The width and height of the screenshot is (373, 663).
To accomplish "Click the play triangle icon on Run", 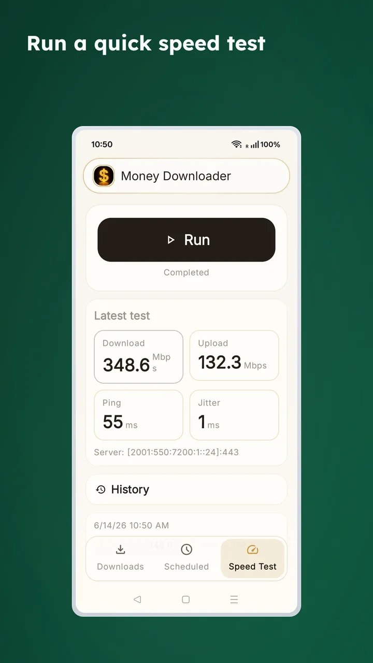I will (170, 240).
